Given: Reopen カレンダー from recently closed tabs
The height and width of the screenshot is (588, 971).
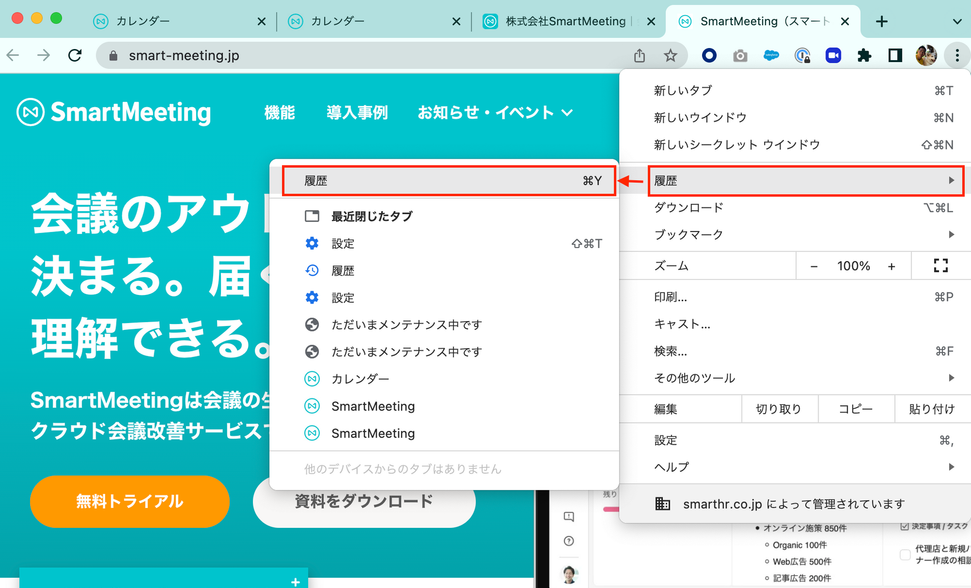Looking at the screenshot, I should [444, 378].
